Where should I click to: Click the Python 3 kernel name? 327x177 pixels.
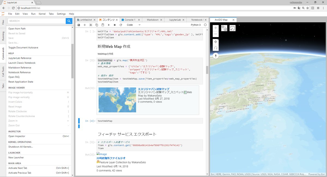click(196, 25)
